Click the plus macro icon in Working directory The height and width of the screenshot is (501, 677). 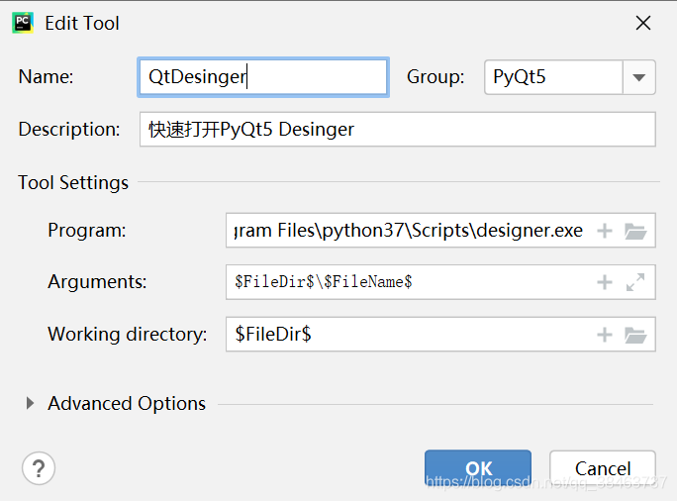[605, 335]
